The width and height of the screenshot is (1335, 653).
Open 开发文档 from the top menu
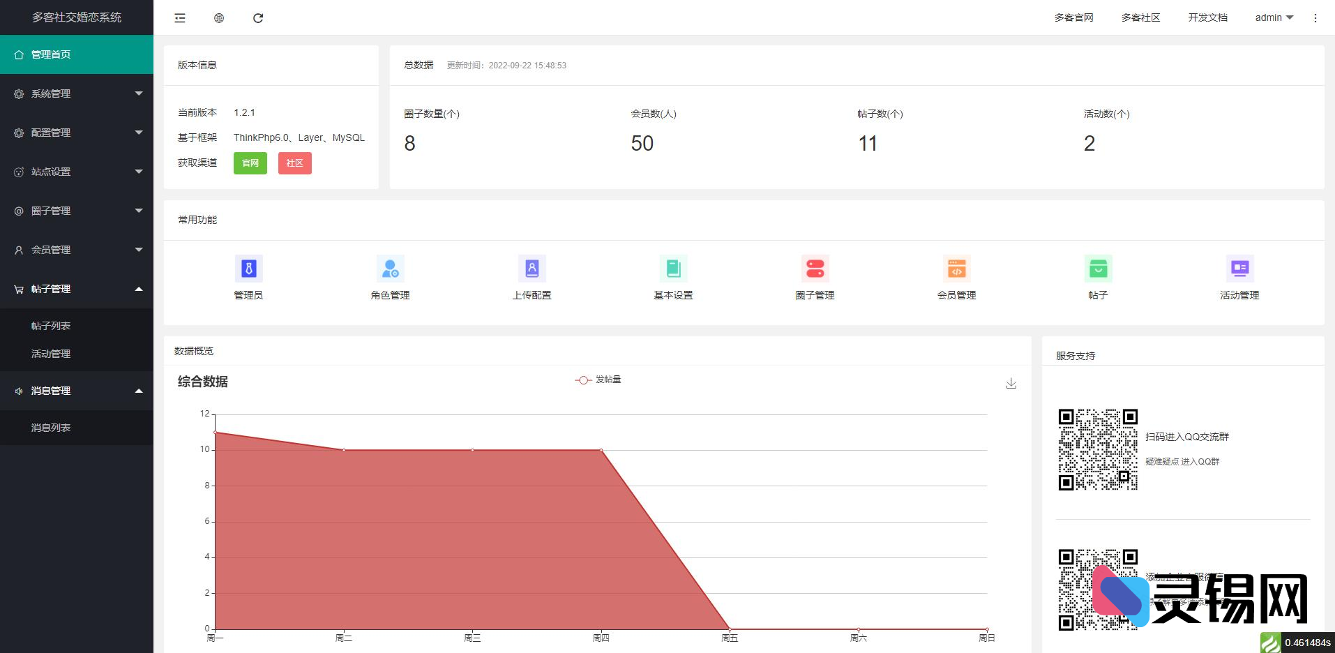[x=1206, y=17]
